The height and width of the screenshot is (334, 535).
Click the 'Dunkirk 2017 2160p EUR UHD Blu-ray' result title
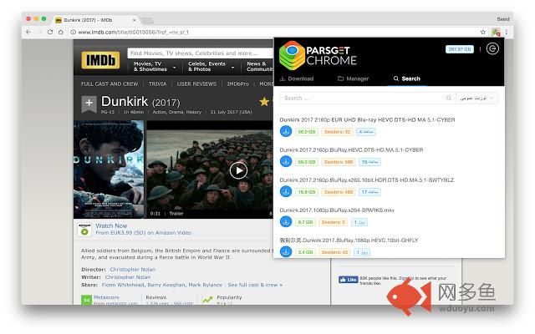(367, 119)
